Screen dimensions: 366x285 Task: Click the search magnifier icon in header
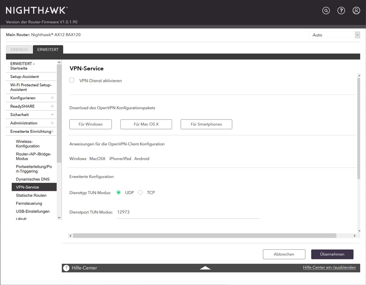coord(326,11)
